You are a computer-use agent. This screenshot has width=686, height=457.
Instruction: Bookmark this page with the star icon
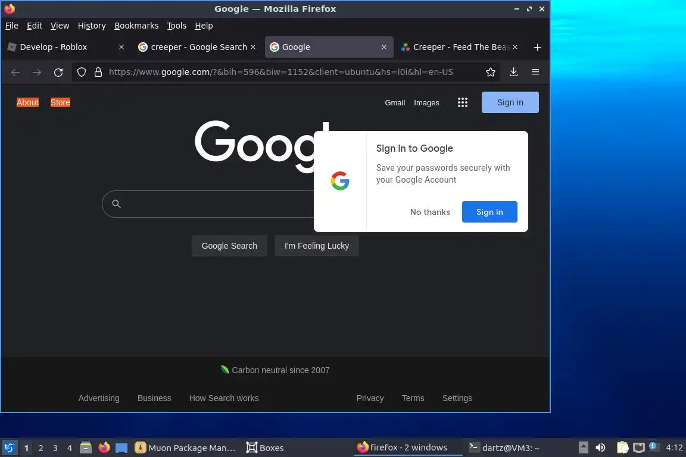click(491, 72)
